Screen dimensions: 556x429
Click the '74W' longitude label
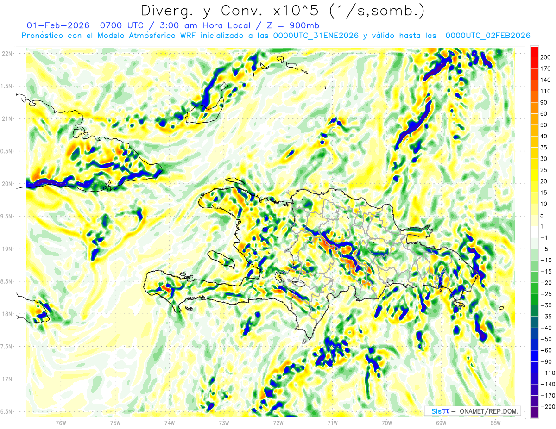[169, 423]
